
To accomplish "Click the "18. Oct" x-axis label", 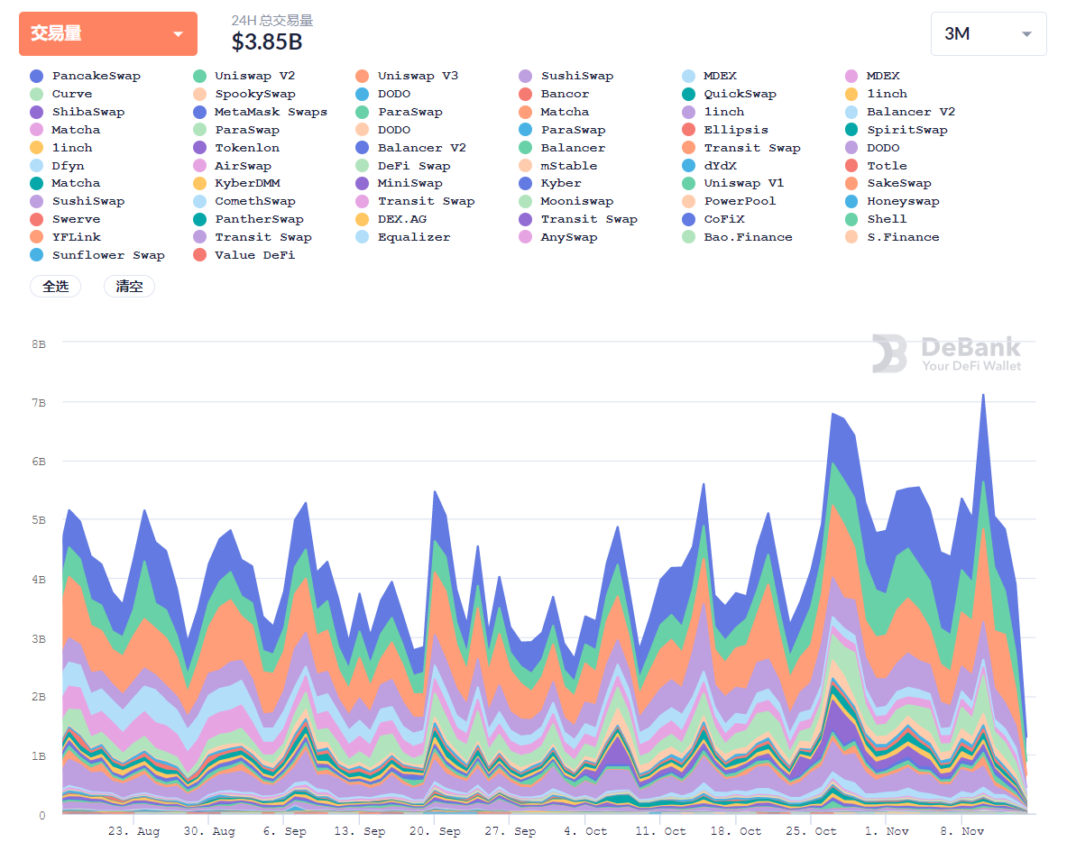I will (736, 831).
